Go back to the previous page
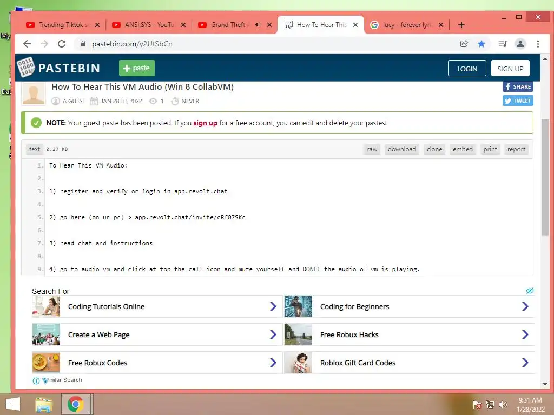 click(27, 44)
